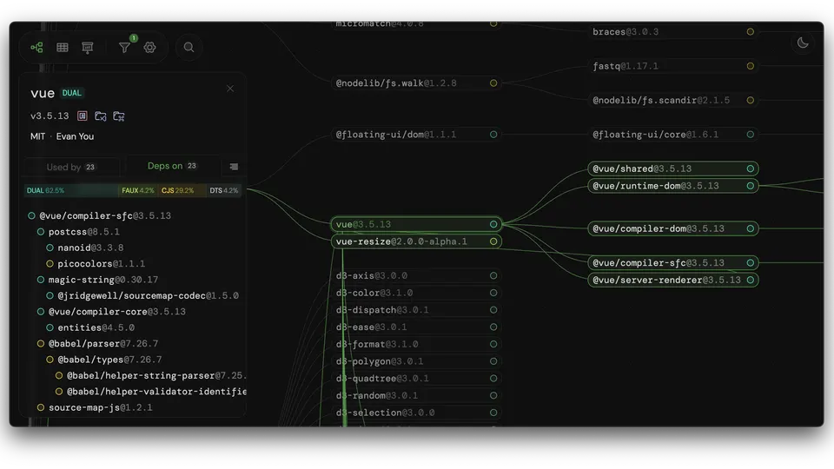Click the highlighted vue@3.5.13 graph node
834x469 pixels.
pos(416,224)
